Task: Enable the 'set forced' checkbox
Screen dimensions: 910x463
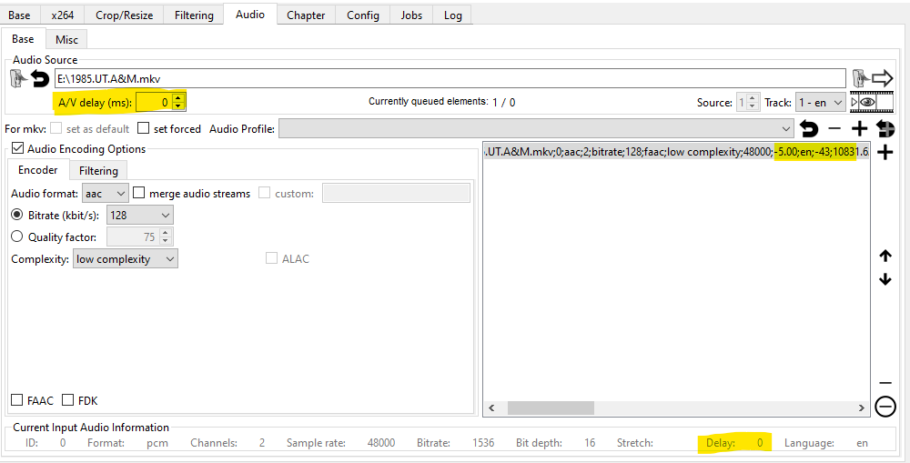Action: [146, 129]
